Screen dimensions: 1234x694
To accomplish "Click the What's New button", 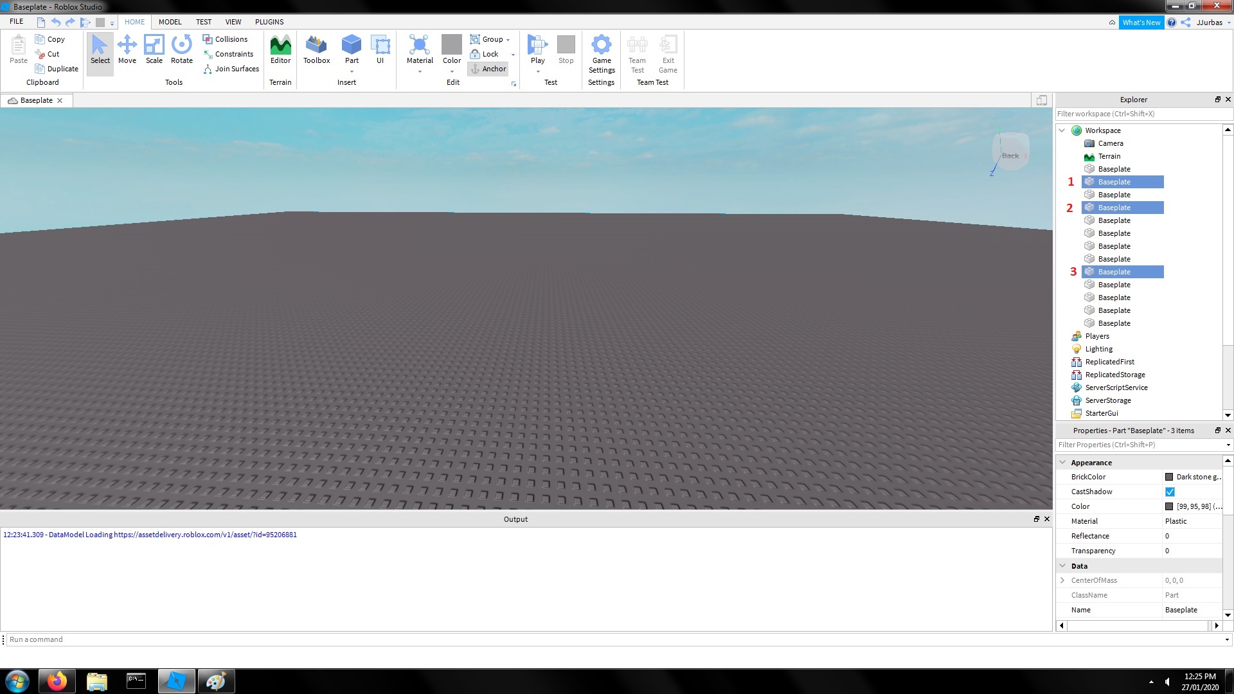I will [x=1141, y=22].
